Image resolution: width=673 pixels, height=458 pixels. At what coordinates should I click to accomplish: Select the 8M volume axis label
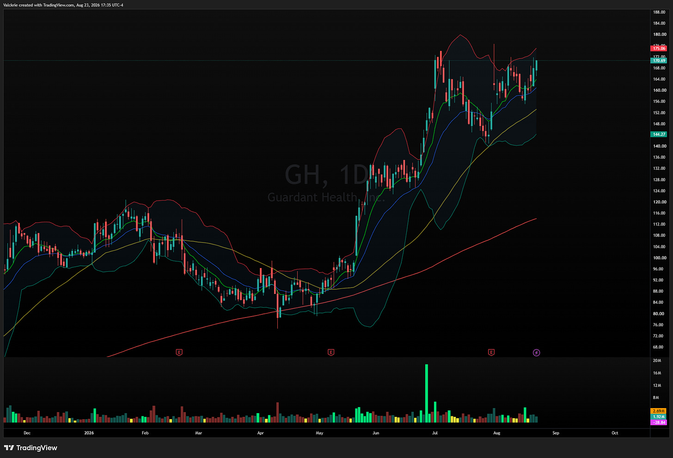[x=656, y=397]
